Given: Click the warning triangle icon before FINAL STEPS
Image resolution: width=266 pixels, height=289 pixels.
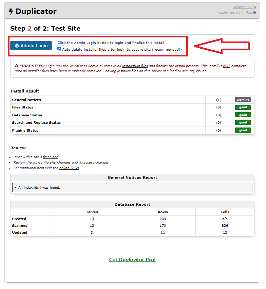Looking at the screenshot, I should click(17, 66).
